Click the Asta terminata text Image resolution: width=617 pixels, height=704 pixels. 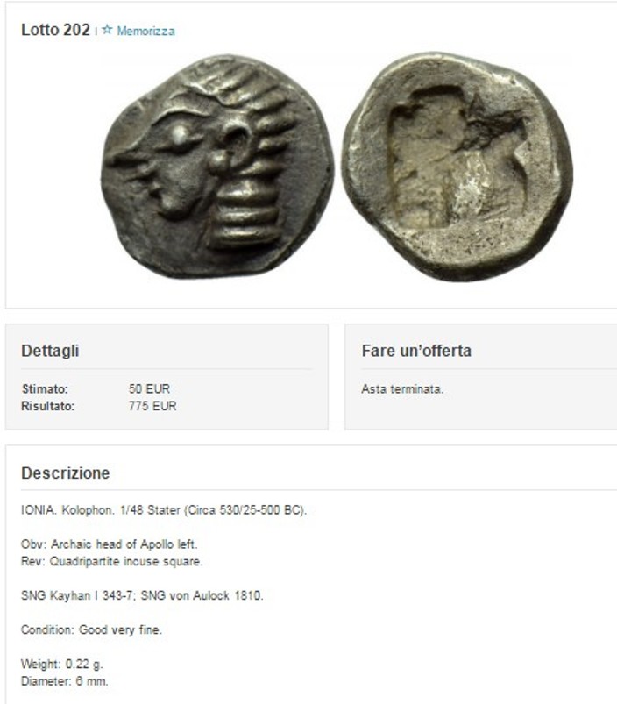click(402, 389)
